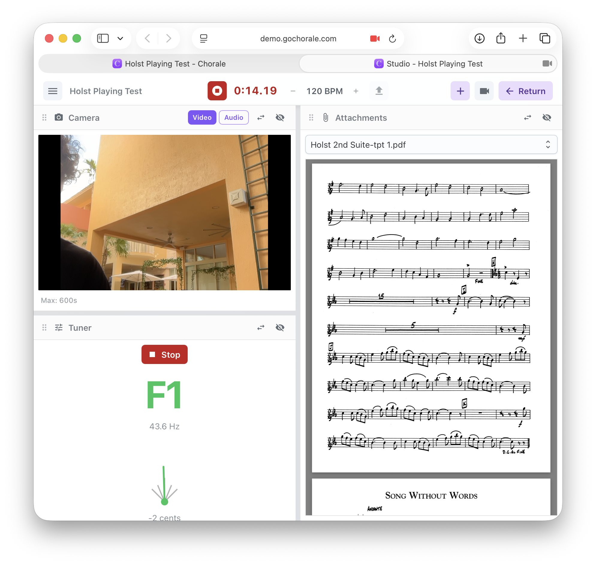Image resolution: width=596 pixels, height=565 pixels.
Task: Grab the Tuner panel drag handle
Action: [x=44, y=327]
